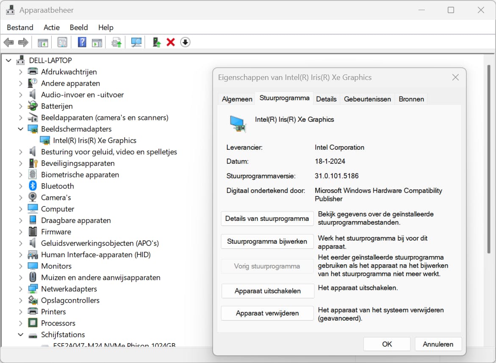Click the show/hide console tree toolbar icon
Screen dimensions: 496x363
pyautogui.click(x=43, y=42)
